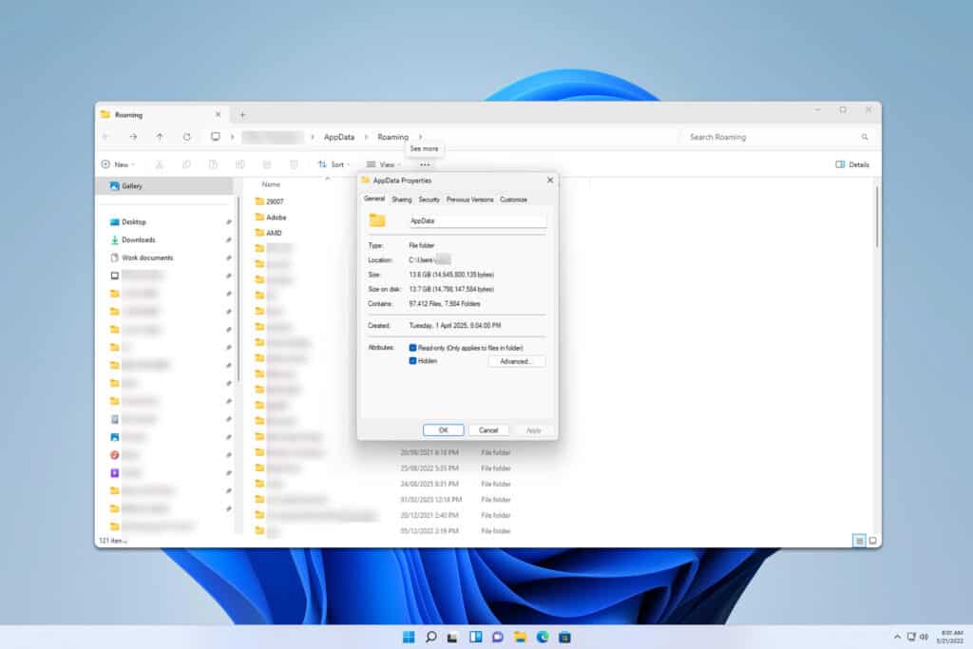Uncheck the Read-only attribute checkbox
The width and height of the screenshot is (973, 649).
click(x=411, y=348)
